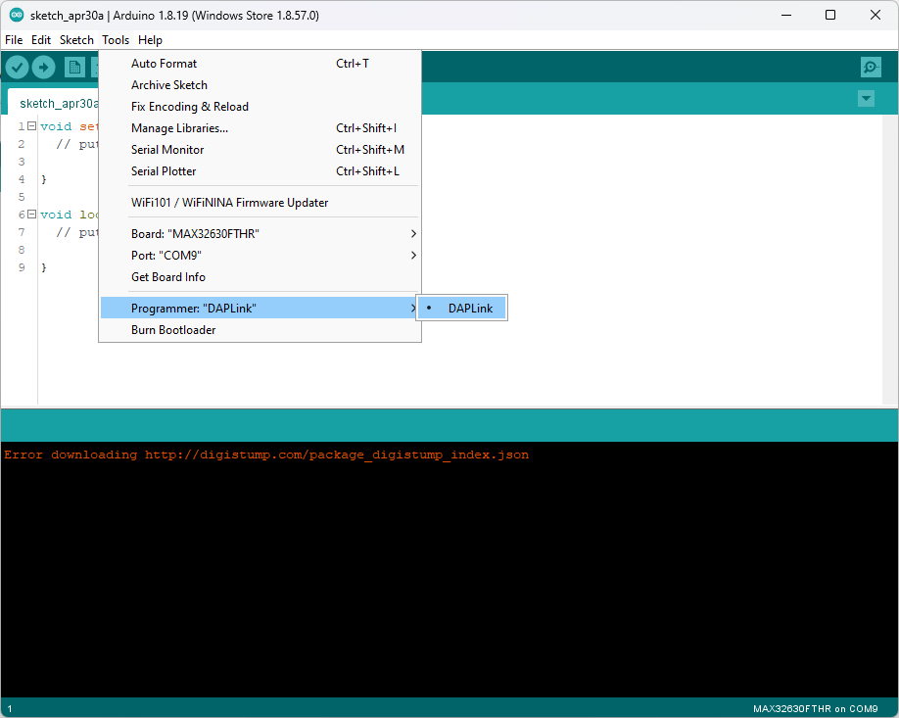The width and height of the screenshot is (899, 718).
Task: Open Port COM9 submenu
Action: 260,256
